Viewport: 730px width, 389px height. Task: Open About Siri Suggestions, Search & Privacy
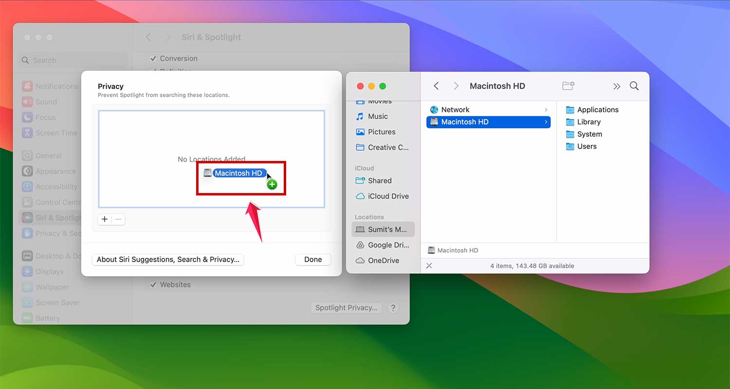coord(167,260)
